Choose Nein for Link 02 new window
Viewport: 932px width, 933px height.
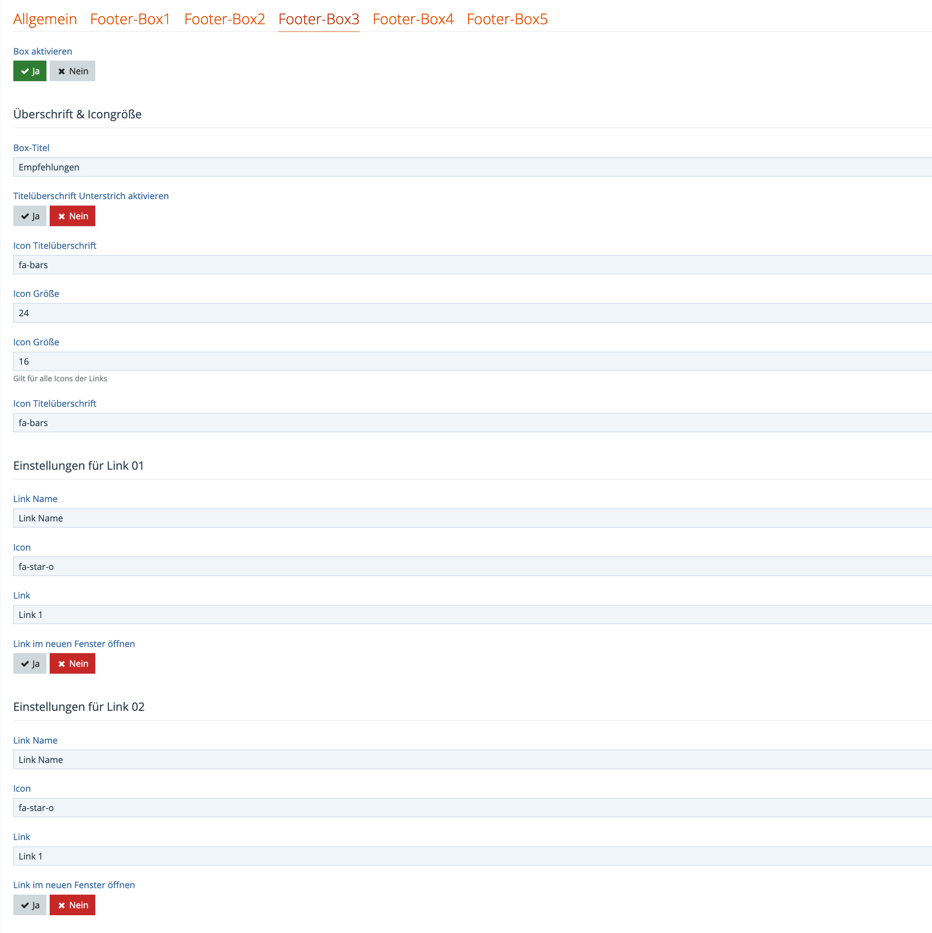point(72,905)
